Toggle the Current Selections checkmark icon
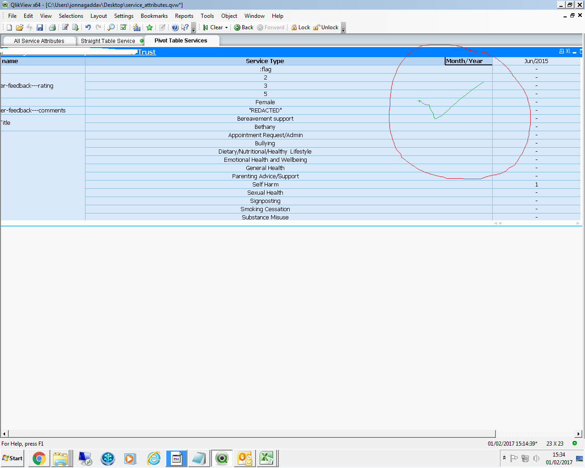The height and width of the screenshot is (468, 585). (x=123, y=27)
